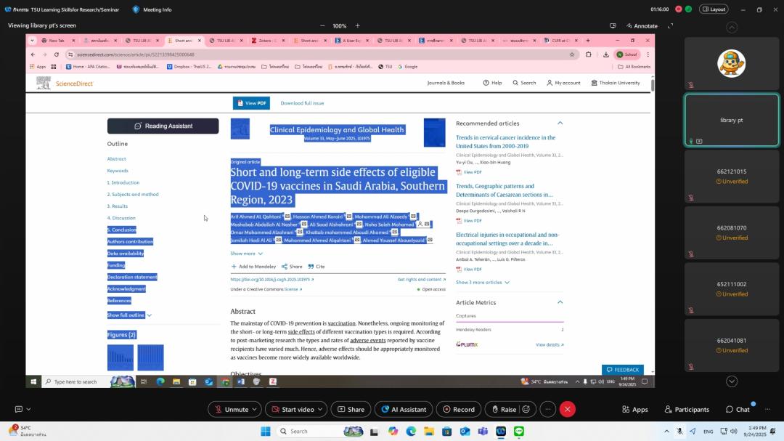Open the Participants panel
This screenshot has height=441, width=784.
[685, 409]
